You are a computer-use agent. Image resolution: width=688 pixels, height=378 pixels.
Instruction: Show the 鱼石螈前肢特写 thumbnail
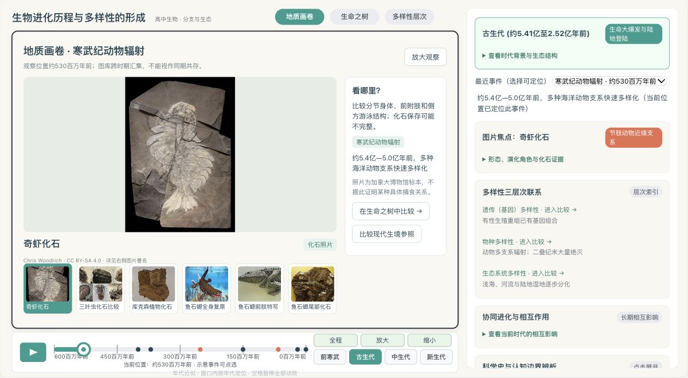[x=259, y=289]
